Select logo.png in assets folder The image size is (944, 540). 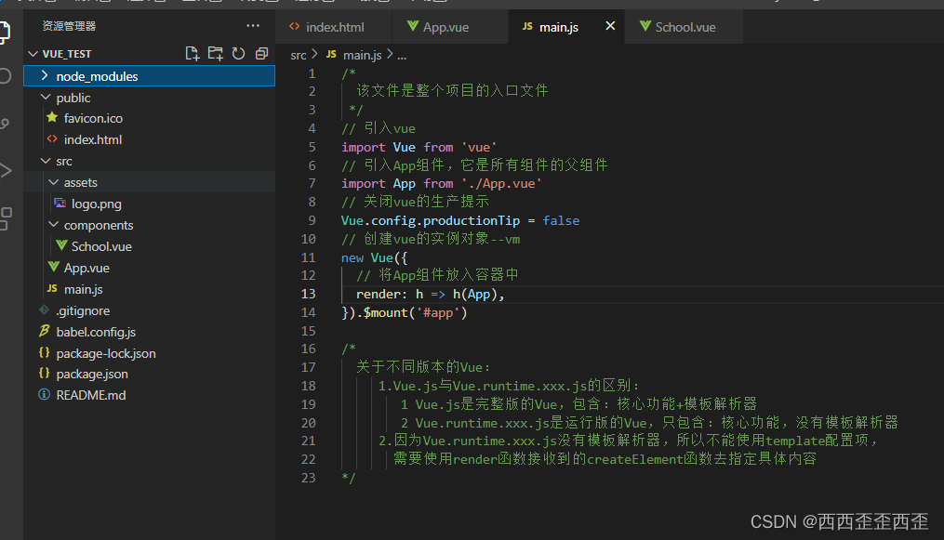pyautogui.click(x=96, y=204)
